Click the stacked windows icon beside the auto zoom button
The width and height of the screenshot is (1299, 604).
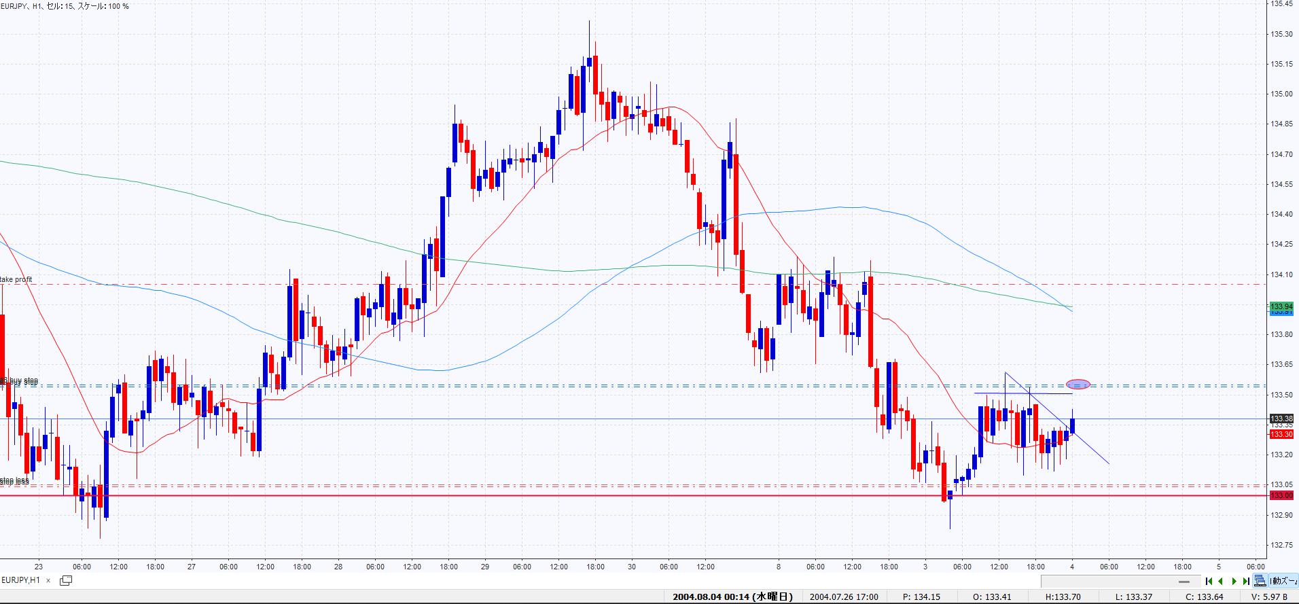pyautogui.click(x=1260, y=581)
